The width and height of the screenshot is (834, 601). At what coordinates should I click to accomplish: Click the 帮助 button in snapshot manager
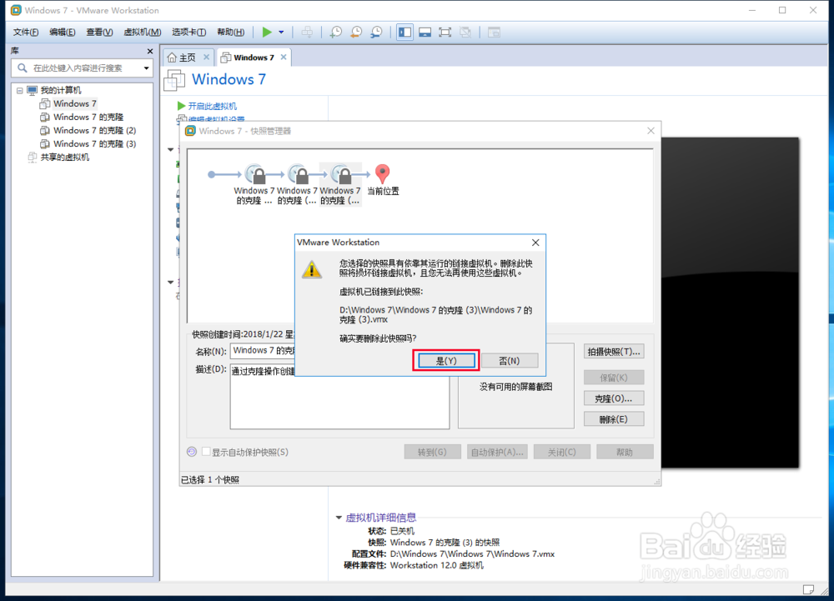pos(625,453)
